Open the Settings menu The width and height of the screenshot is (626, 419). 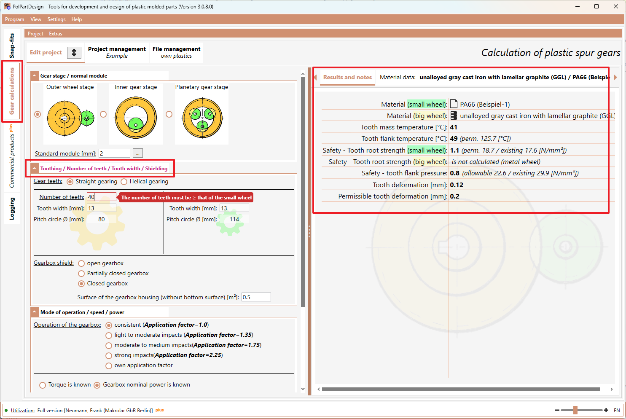pos(56,19)
